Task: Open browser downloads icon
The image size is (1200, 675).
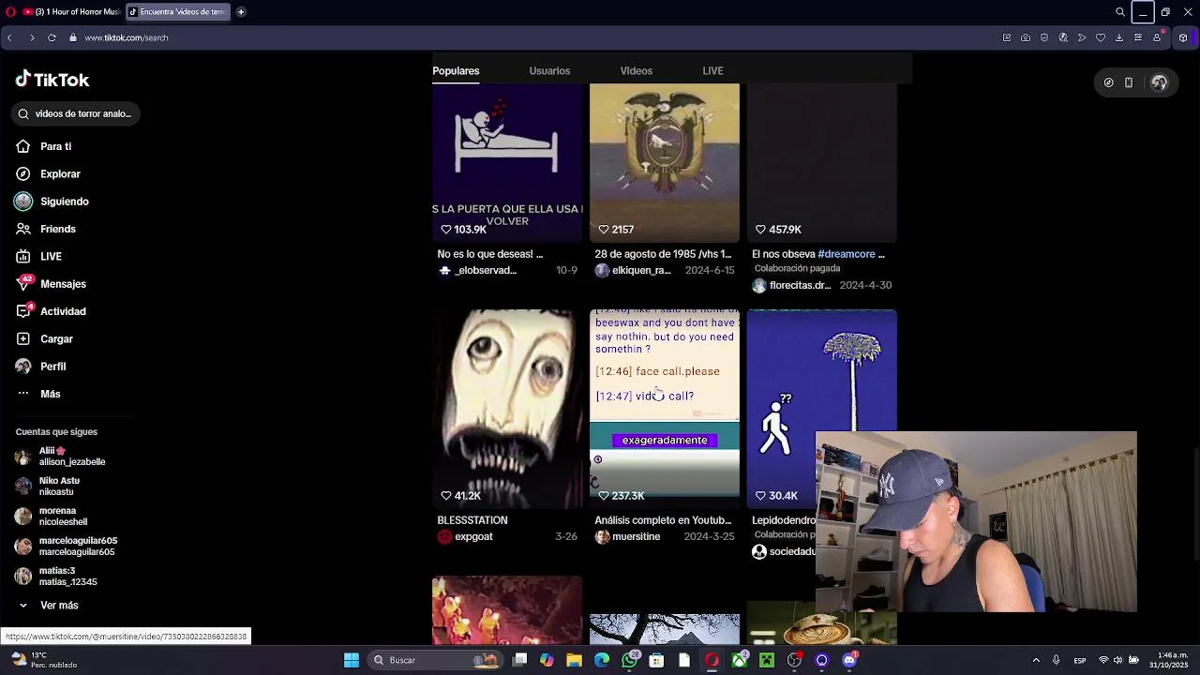Action: point(1119,37)
